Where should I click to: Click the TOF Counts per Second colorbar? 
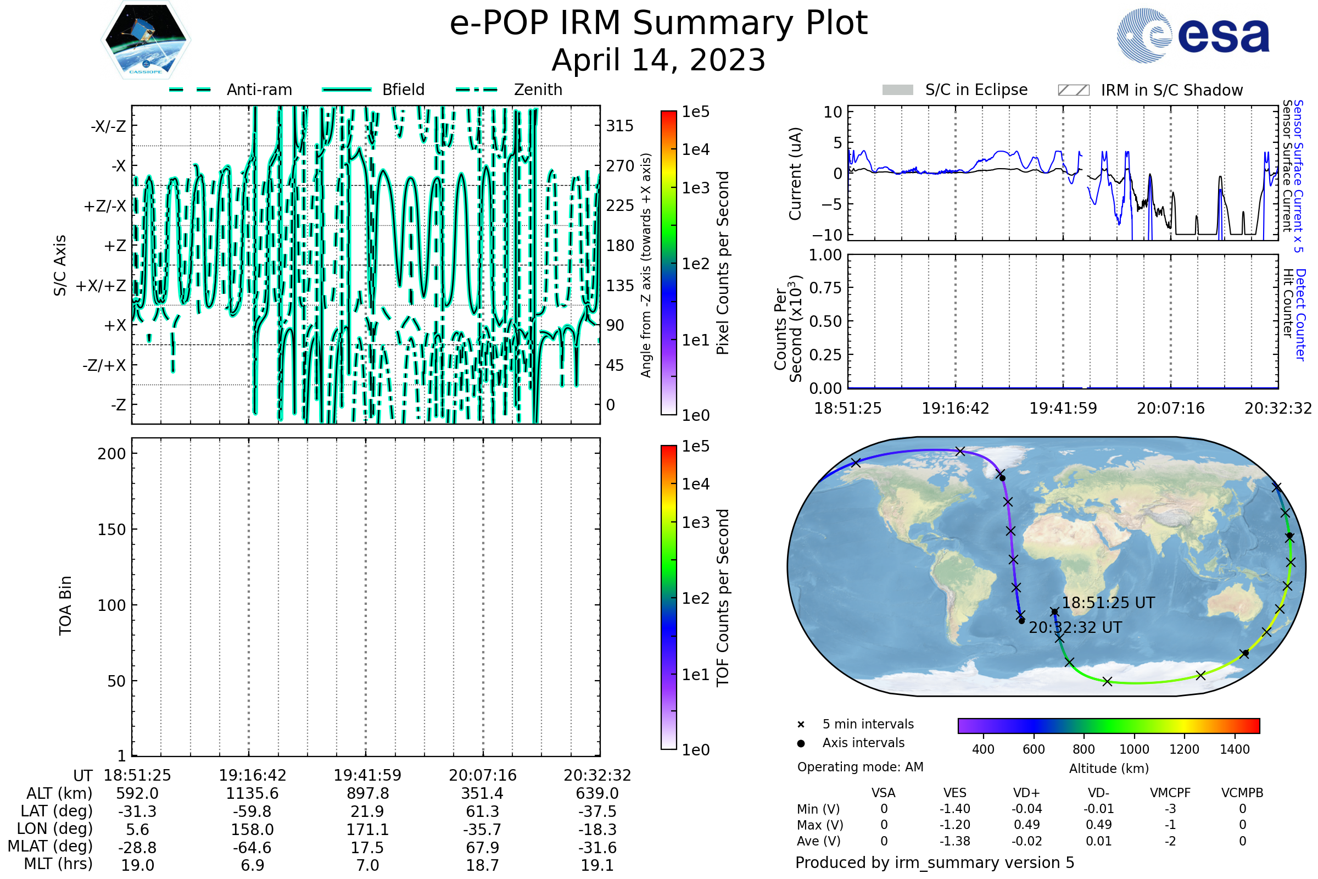(x=668, y=597)
